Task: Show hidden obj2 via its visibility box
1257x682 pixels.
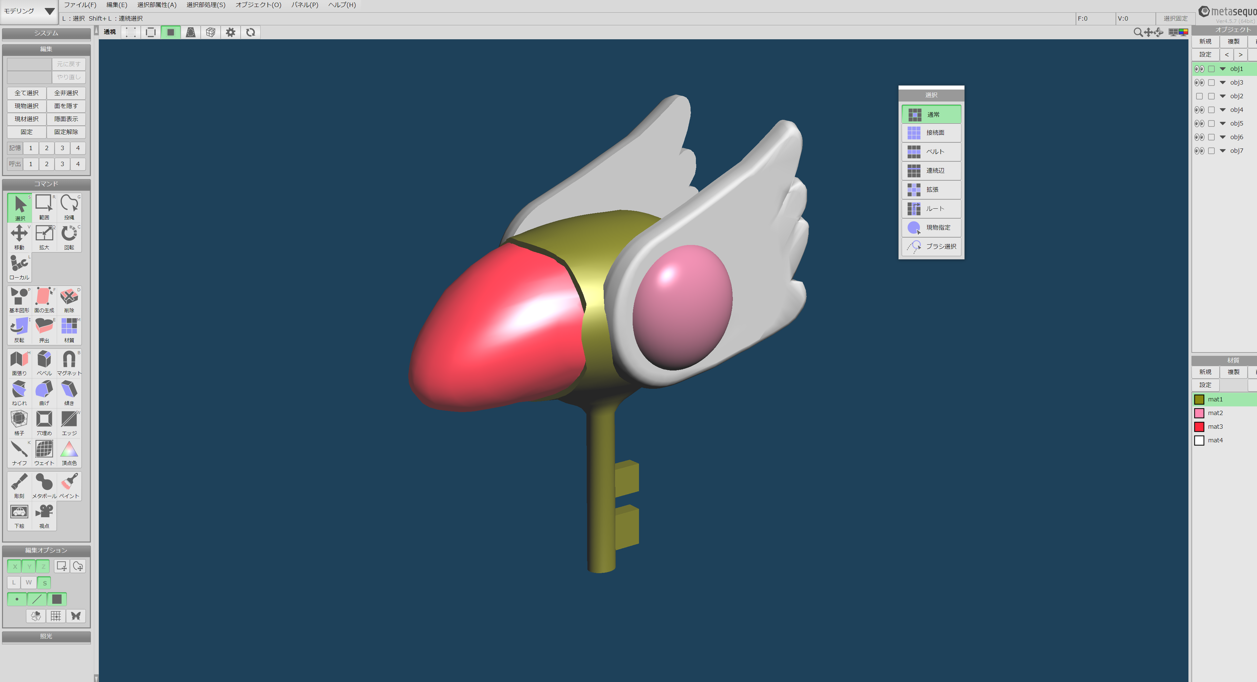Action: pos(1199,96)
